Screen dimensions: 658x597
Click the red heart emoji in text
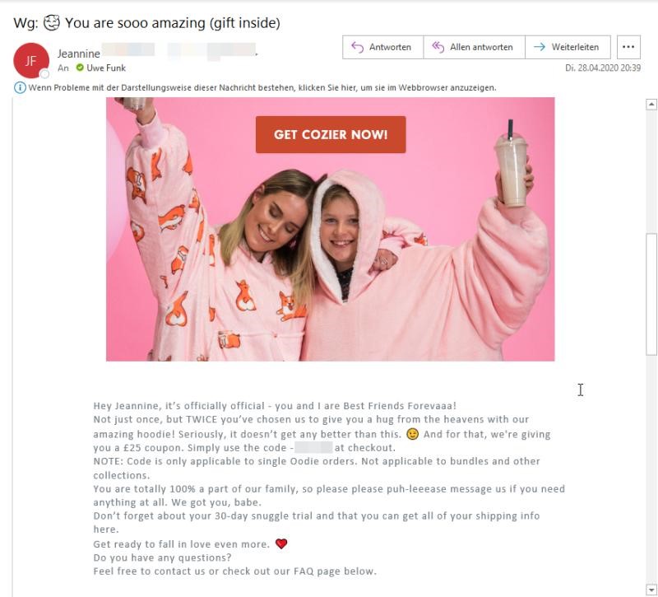tap(281, 543)
